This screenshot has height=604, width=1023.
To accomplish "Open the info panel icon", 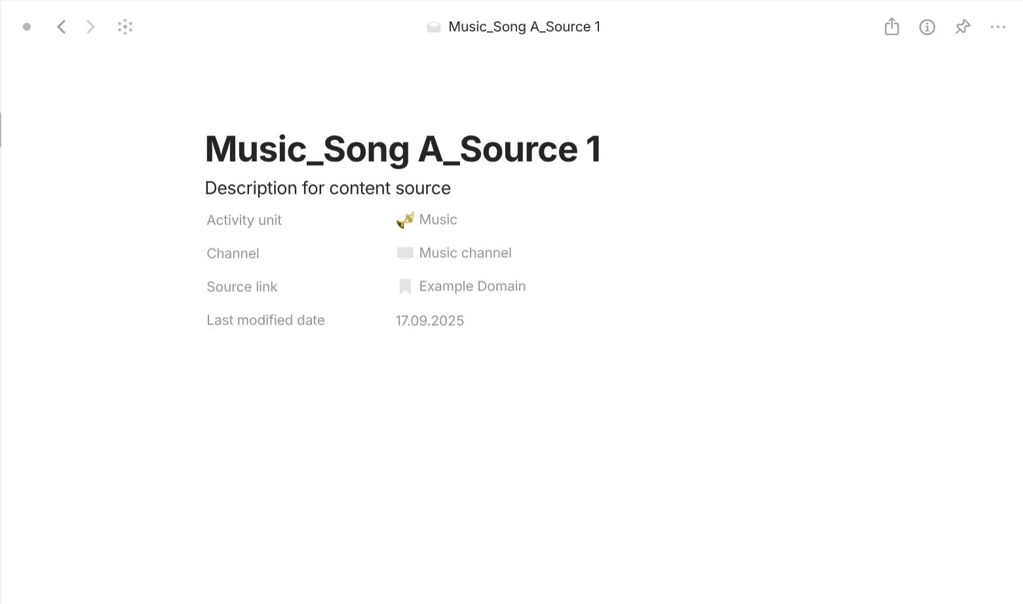I will click(927, 27).
